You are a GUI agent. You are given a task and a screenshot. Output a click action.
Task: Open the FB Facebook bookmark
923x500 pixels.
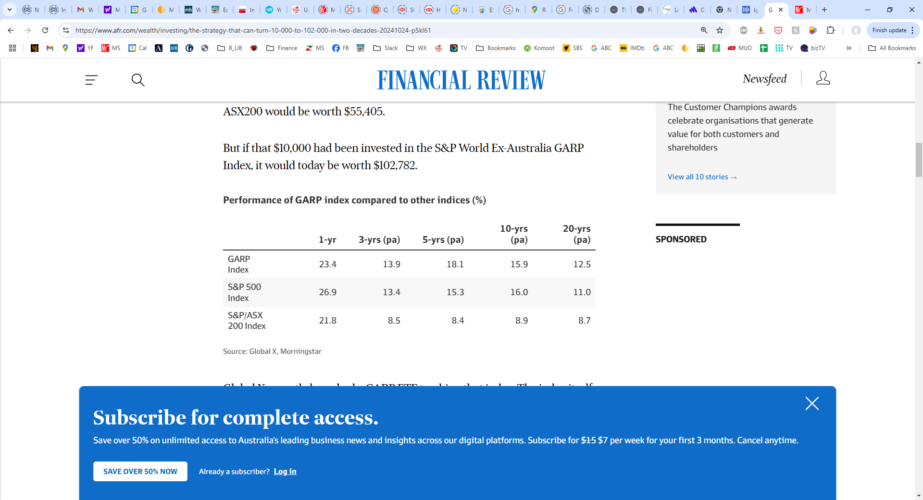pyautogui.click(x=340, y=48)
